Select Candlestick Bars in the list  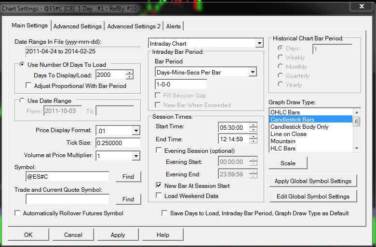311,119
